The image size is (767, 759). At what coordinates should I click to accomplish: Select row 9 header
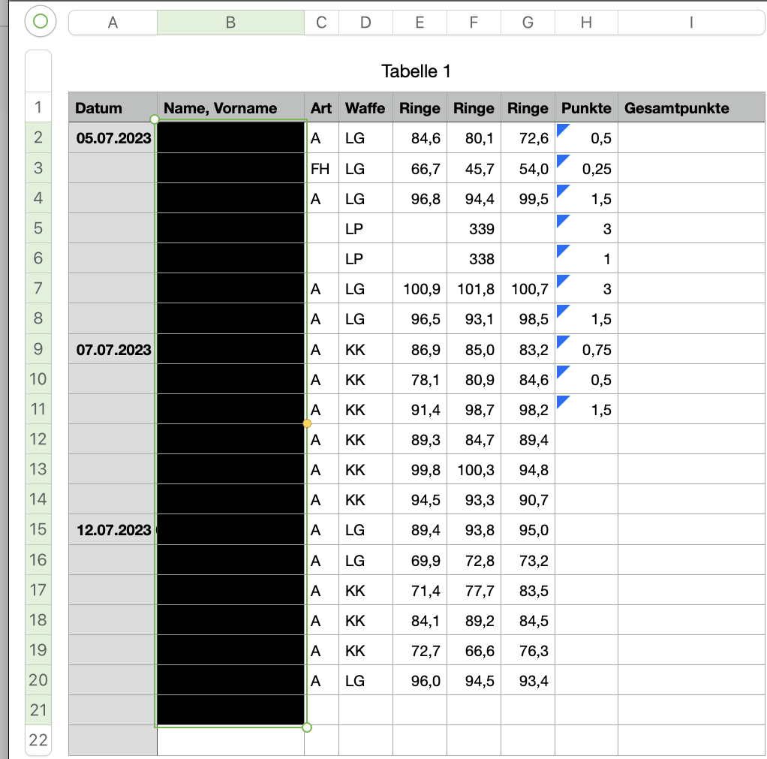[38, 349]
